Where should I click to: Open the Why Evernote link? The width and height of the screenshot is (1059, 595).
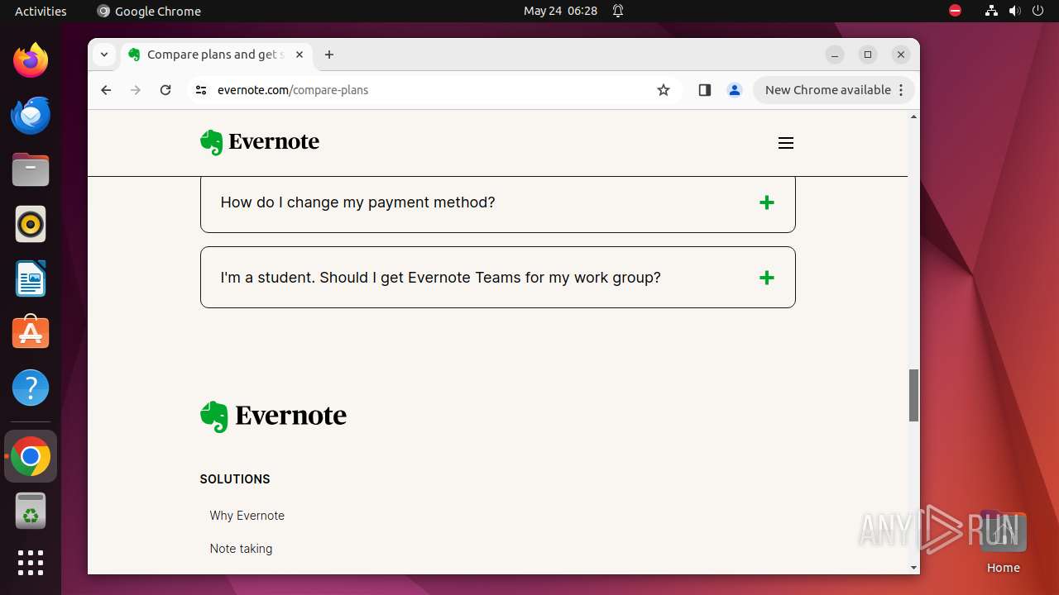pos(247,516)
